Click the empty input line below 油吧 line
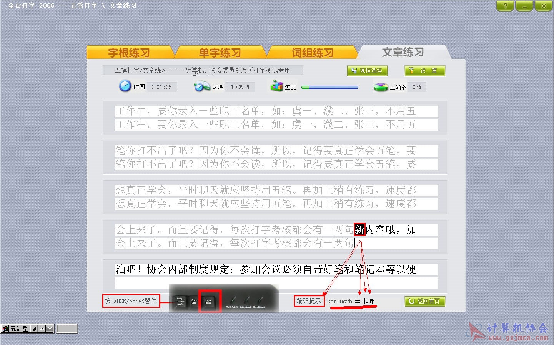This screenshot has height=345, width=554. 276,283
